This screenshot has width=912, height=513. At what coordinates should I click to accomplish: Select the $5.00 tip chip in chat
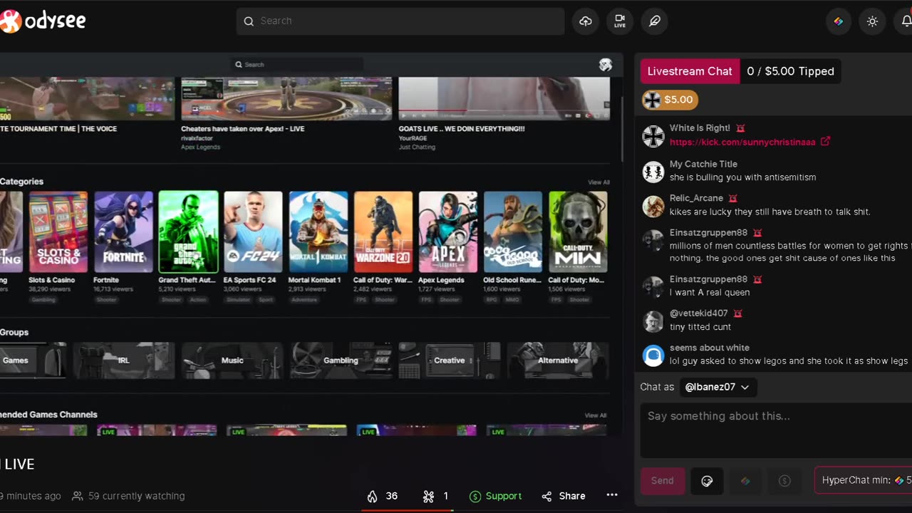tap(670, 100)
